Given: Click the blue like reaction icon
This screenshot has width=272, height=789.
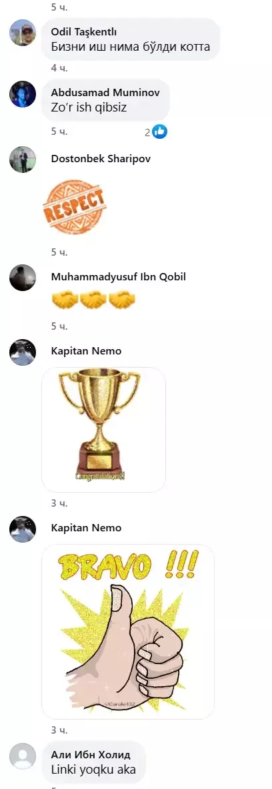Looking at the screenshot, I should (160, 132).
